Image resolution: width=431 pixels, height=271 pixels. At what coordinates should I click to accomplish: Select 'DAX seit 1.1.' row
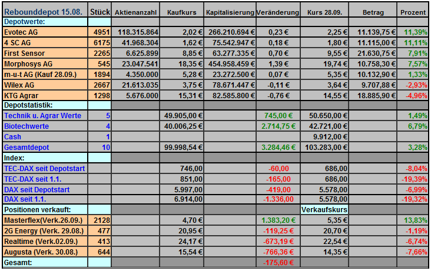click(x=25, y=199)
